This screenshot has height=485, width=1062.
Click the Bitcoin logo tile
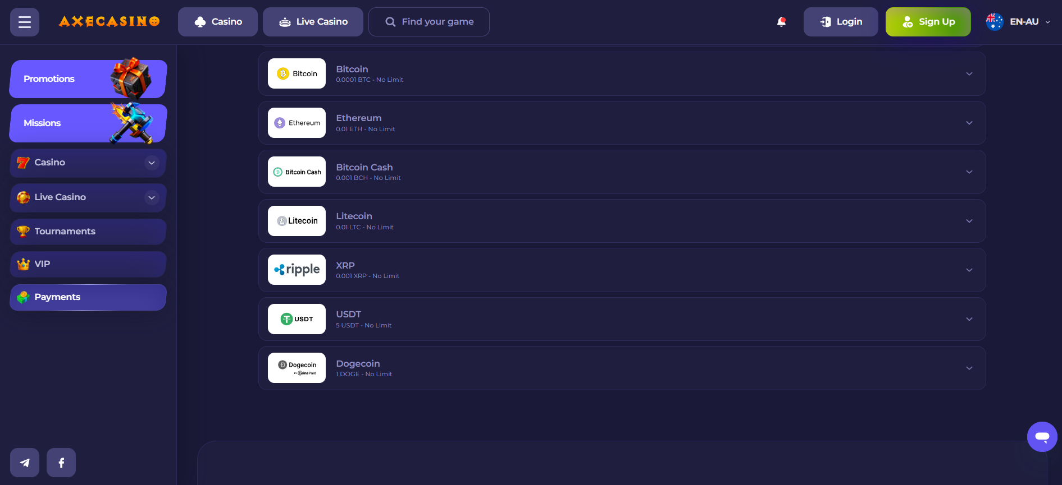tap(297, 73)
